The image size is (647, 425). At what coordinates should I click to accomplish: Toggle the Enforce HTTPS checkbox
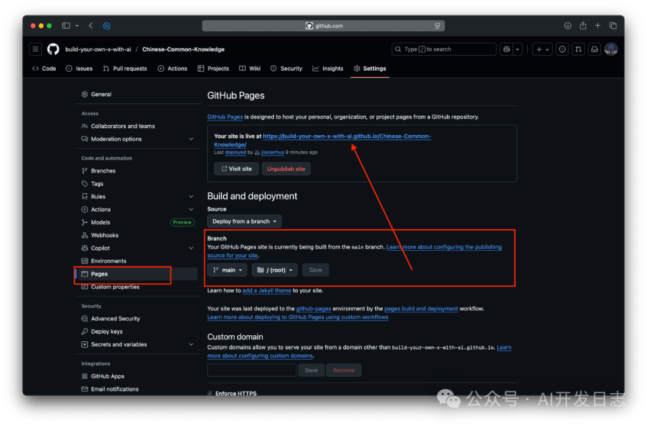(210, 393)
